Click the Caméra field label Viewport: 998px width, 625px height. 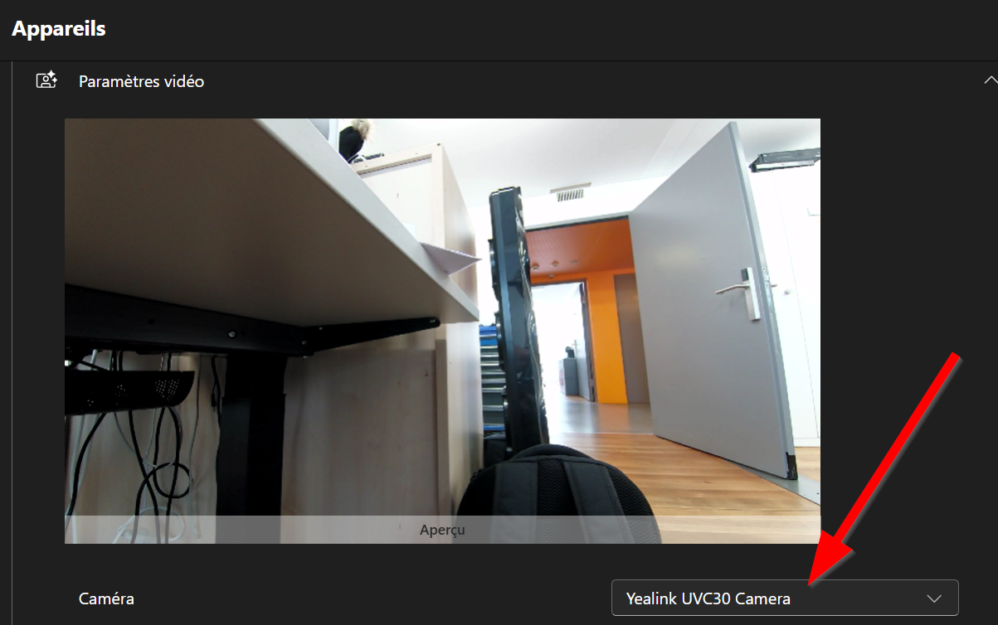(106, 598)
